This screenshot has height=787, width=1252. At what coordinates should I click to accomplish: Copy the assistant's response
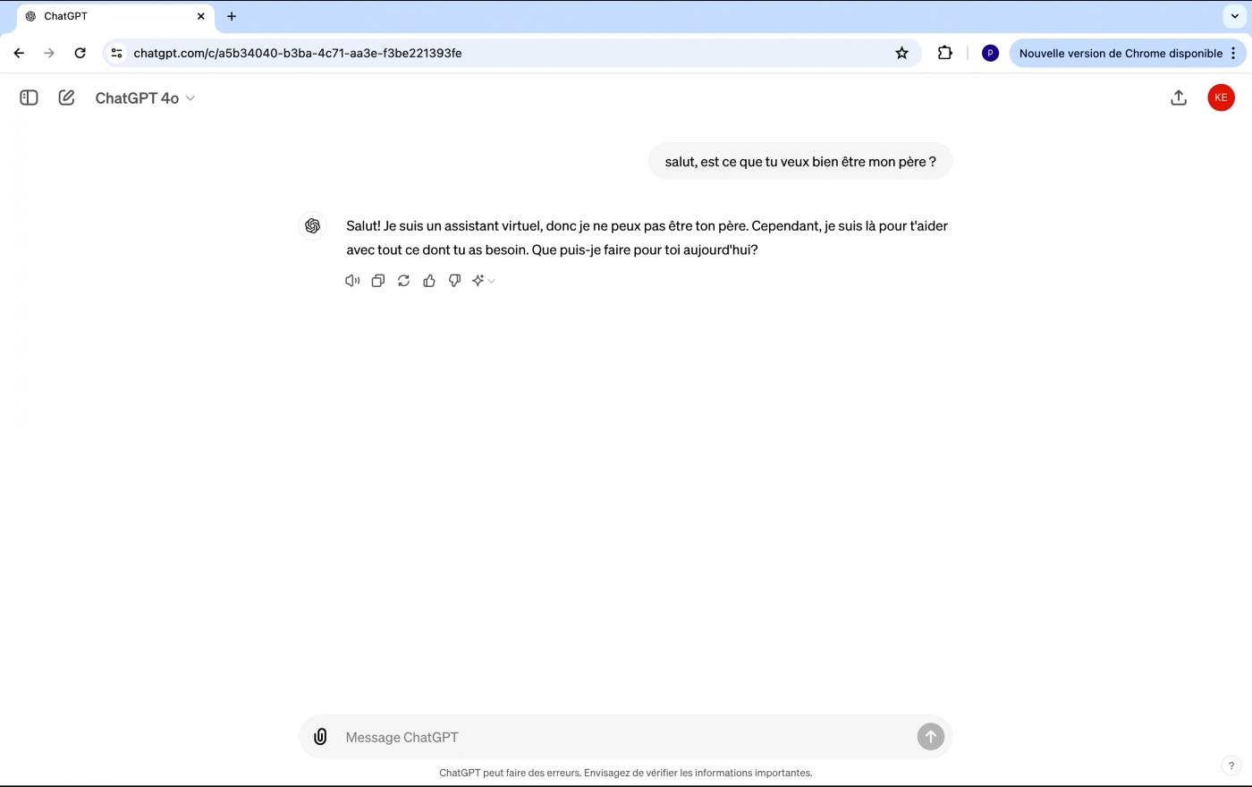coord(378,281)
